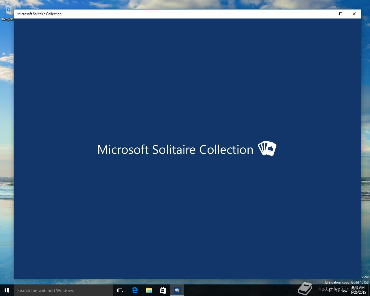This screenshot has width=370, height=296.
Task: Open File Explorer from the taskbar
Action: [x=149, y=290]
